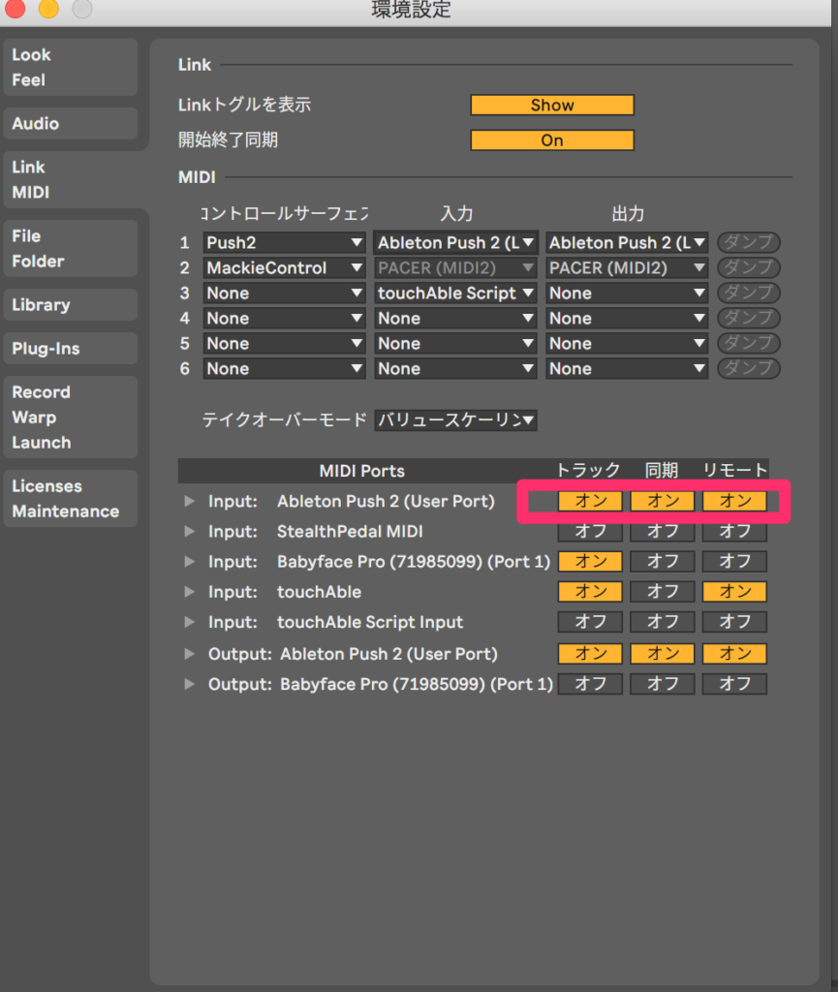Expand the touchAble input port disclosure triangle
Screen dimensions: 838x992
(x=189, y=592)
